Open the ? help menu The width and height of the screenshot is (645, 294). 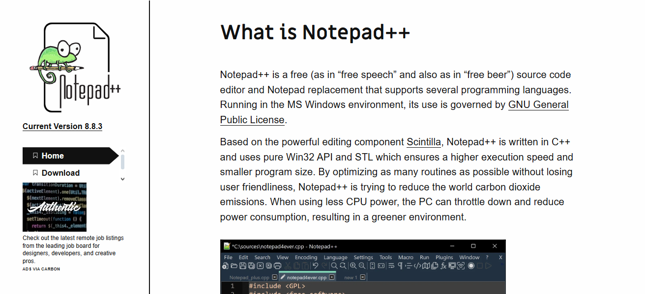point(487,257)
